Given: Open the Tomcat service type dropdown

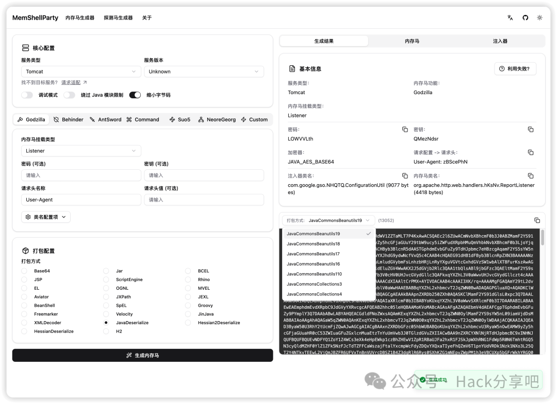Looking at the screenshot, I should [x=80, y=72].
